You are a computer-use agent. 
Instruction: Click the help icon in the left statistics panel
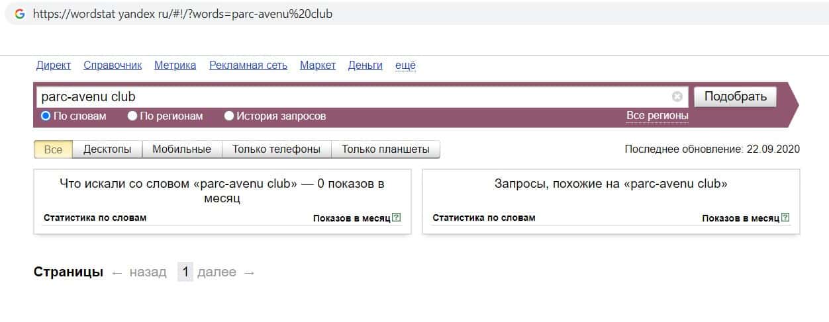click(x=397, y=218)
